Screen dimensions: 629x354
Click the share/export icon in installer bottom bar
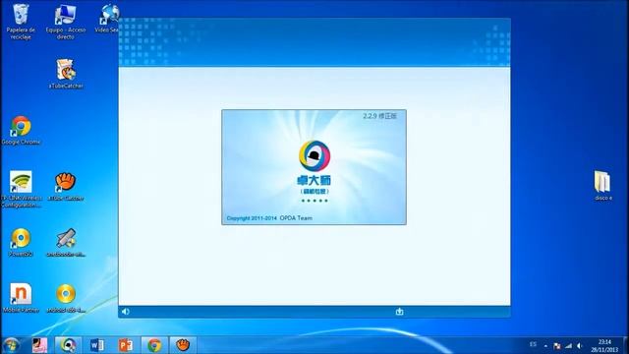[399, 312]
